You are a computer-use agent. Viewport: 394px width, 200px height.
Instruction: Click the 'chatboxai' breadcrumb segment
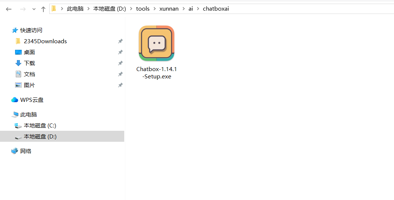216,9
